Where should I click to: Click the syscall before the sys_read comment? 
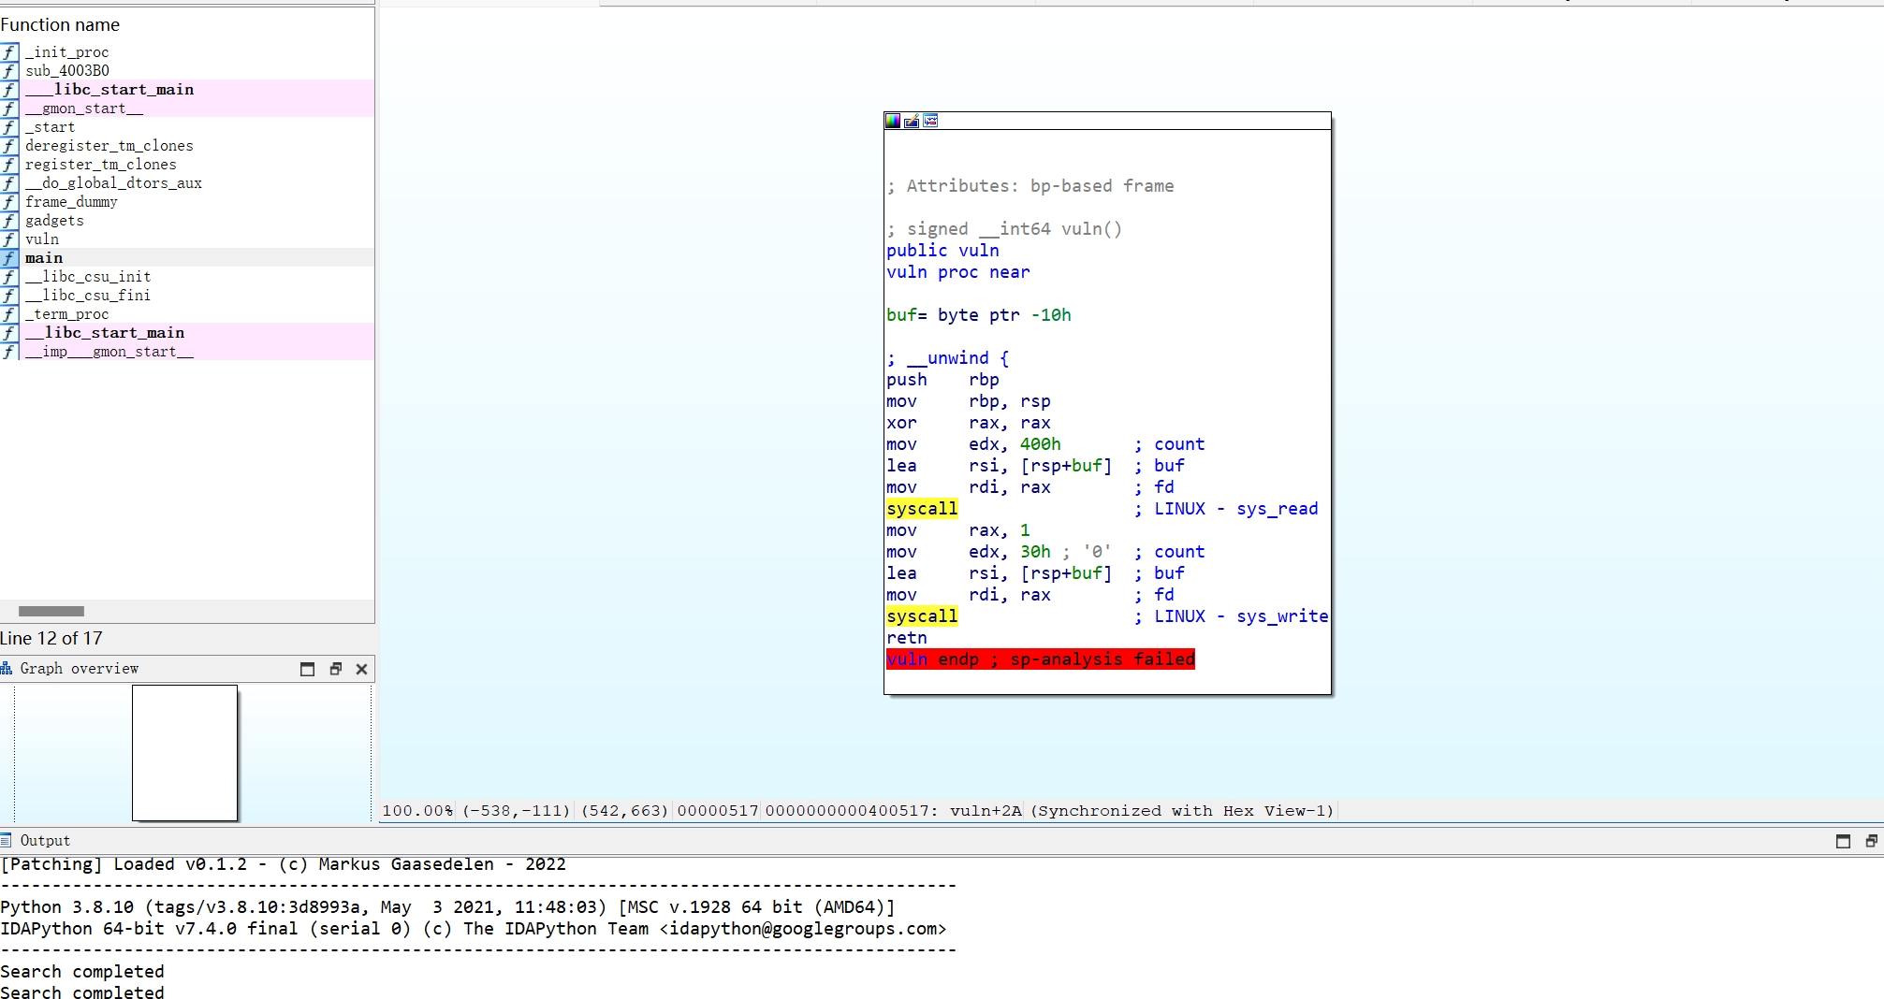coord(922,509)
